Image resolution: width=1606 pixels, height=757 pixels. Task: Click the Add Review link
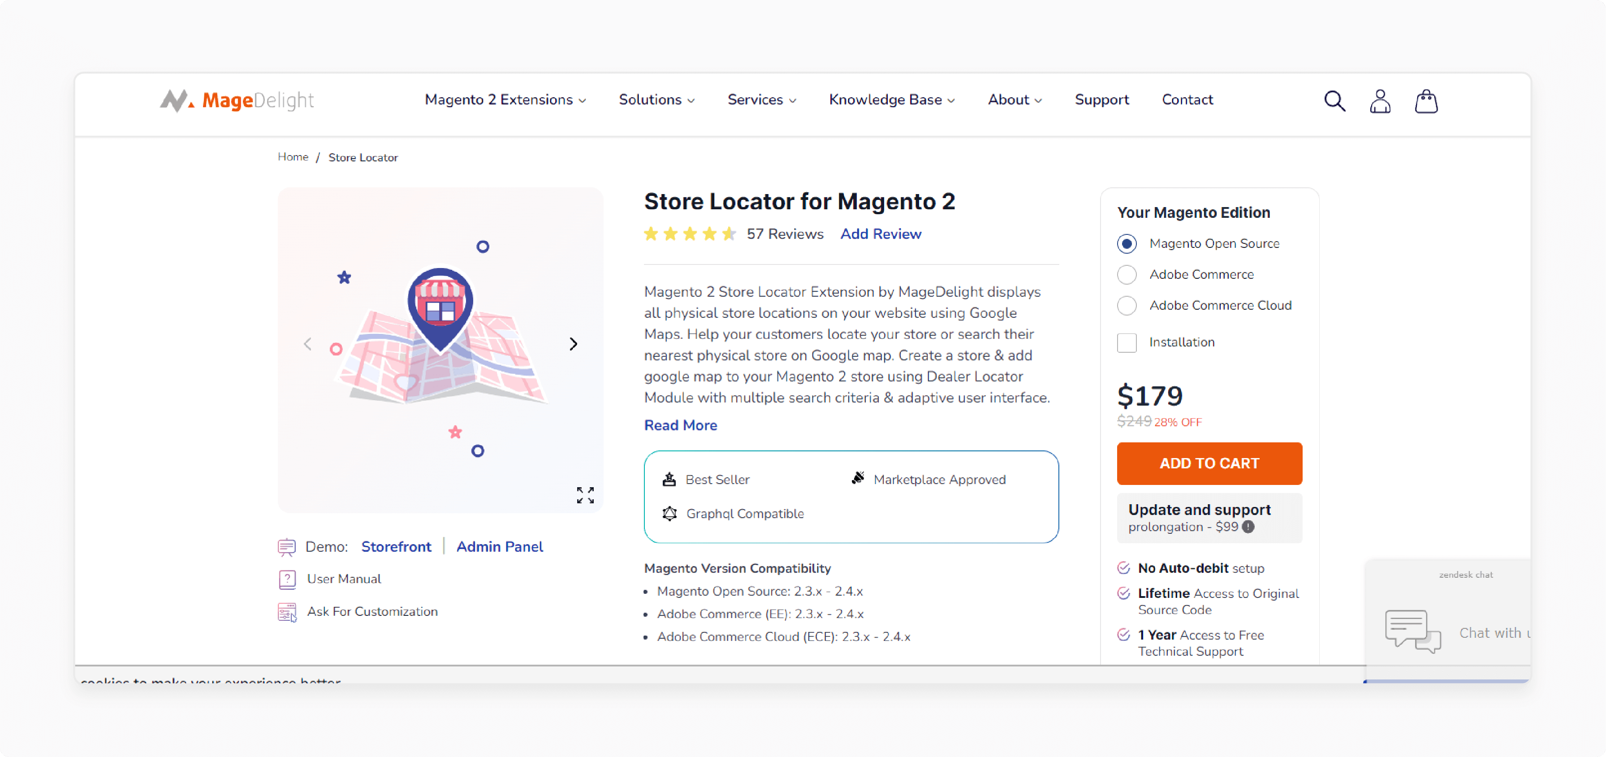tap(881, 234)
